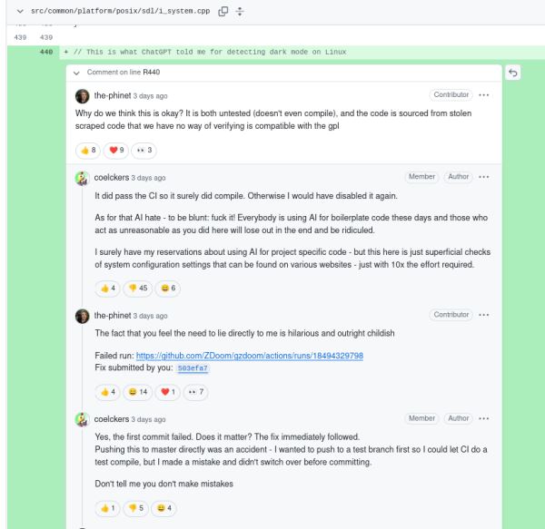Click the laugh reaction showing 14
Viewport: 545px width, 529px height.
click(138, 391)
